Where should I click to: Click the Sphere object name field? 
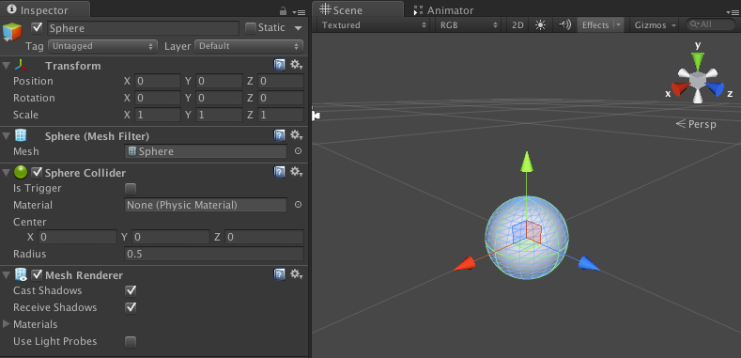click(143, 28)
